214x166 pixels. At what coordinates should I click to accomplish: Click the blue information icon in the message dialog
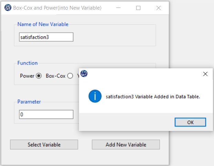[x=95, y=96]
